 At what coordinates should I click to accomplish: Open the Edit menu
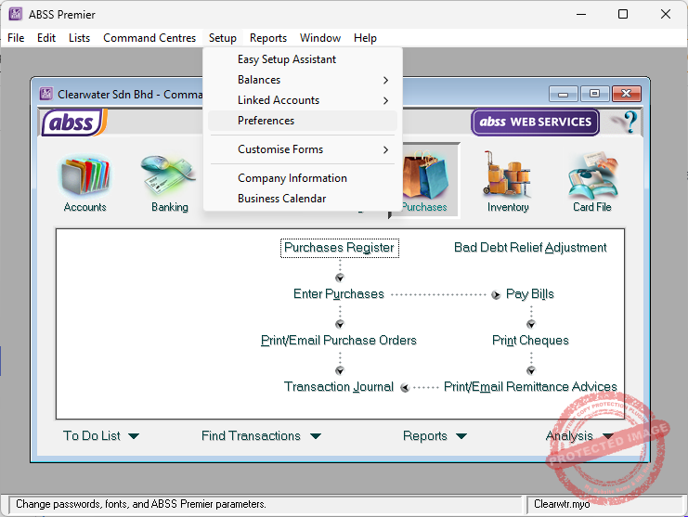click(46, 38)
